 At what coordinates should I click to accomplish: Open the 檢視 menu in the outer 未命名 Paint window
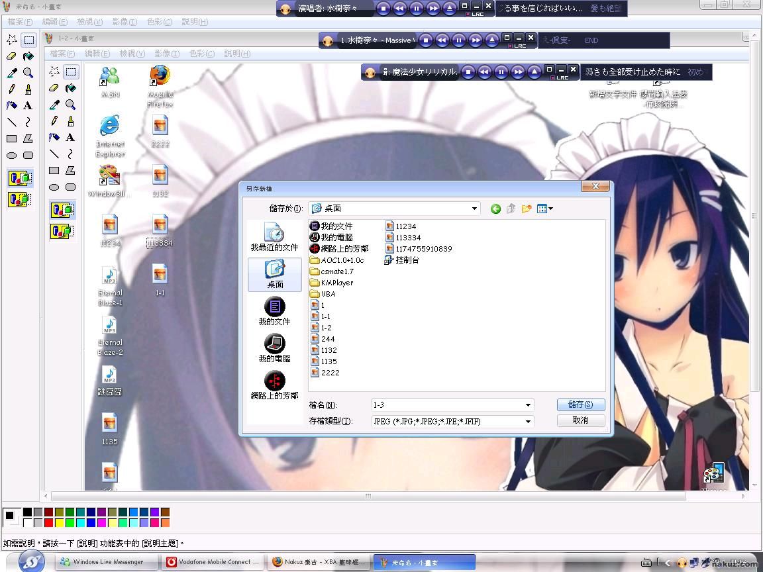90,22
